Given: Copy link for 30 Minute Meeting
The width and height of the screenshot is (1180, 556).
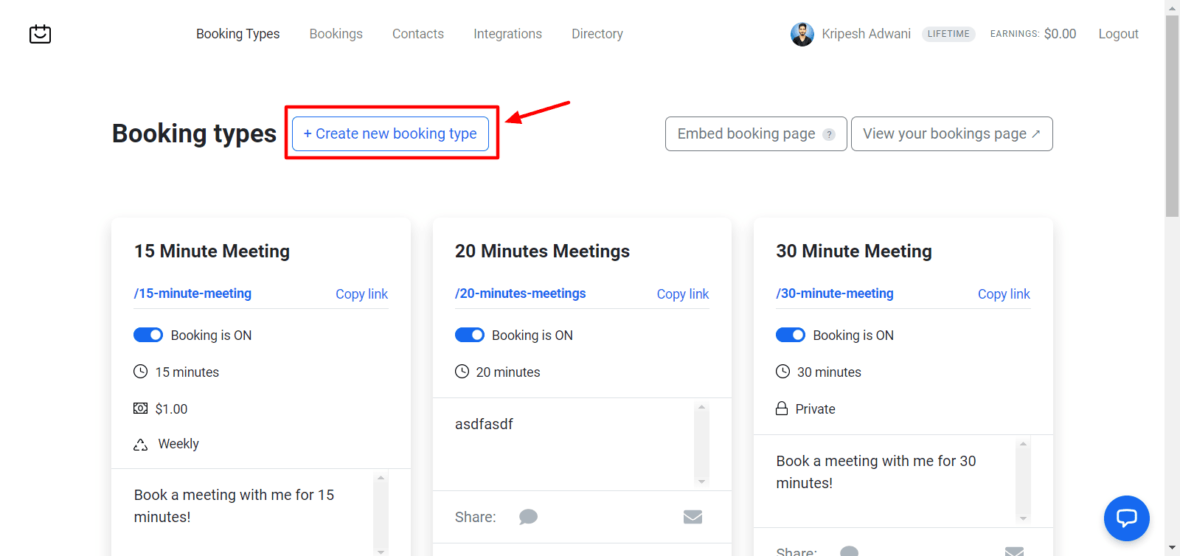Looking at the screenshot, I should tap(1004, 294).
